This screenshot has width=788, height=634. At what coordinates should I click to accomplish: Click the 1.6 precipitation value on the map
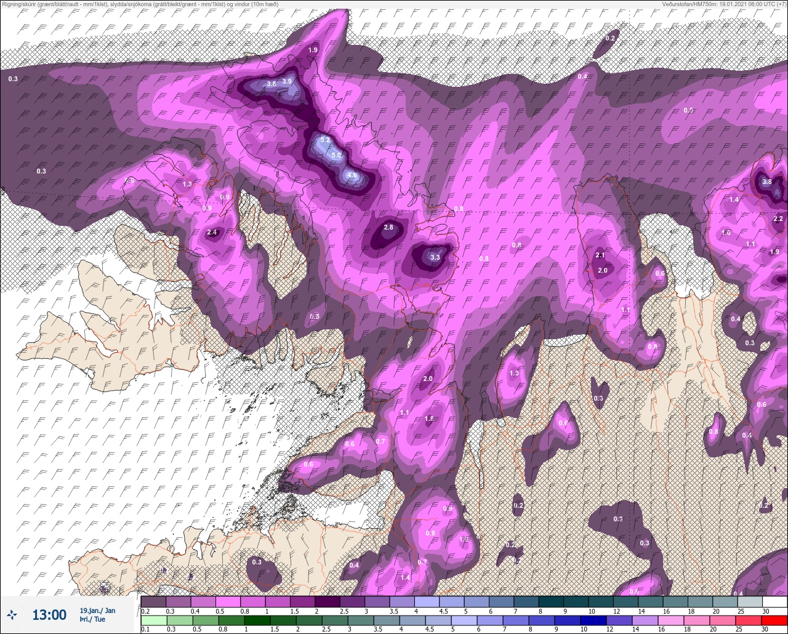tap(726, 233)
